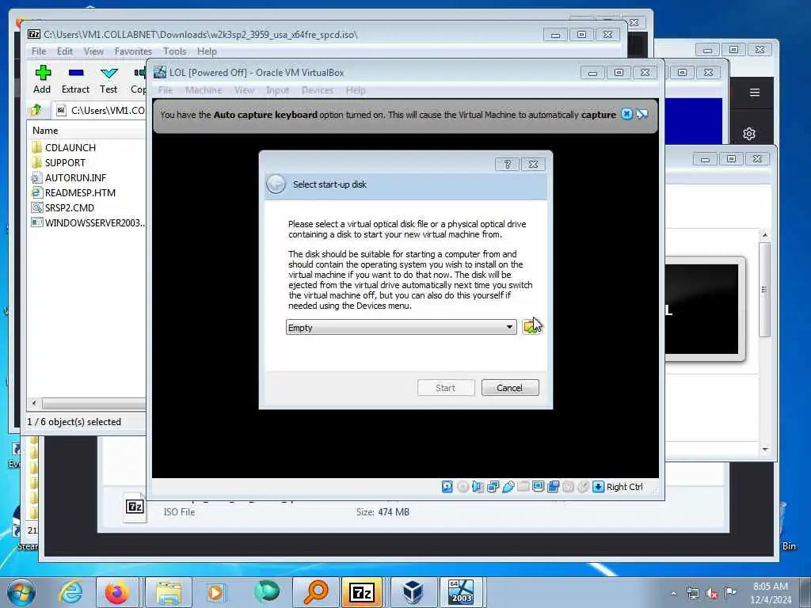Viewport: 811px width, 608px height.
Task: Open Windows Explorer from the taskbar
Action: (169, 592)
